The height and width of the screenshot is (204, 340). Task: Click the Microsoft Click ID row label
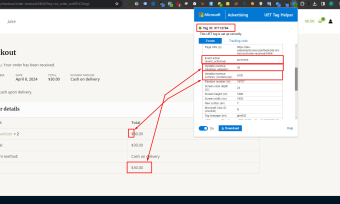[215, 109]
